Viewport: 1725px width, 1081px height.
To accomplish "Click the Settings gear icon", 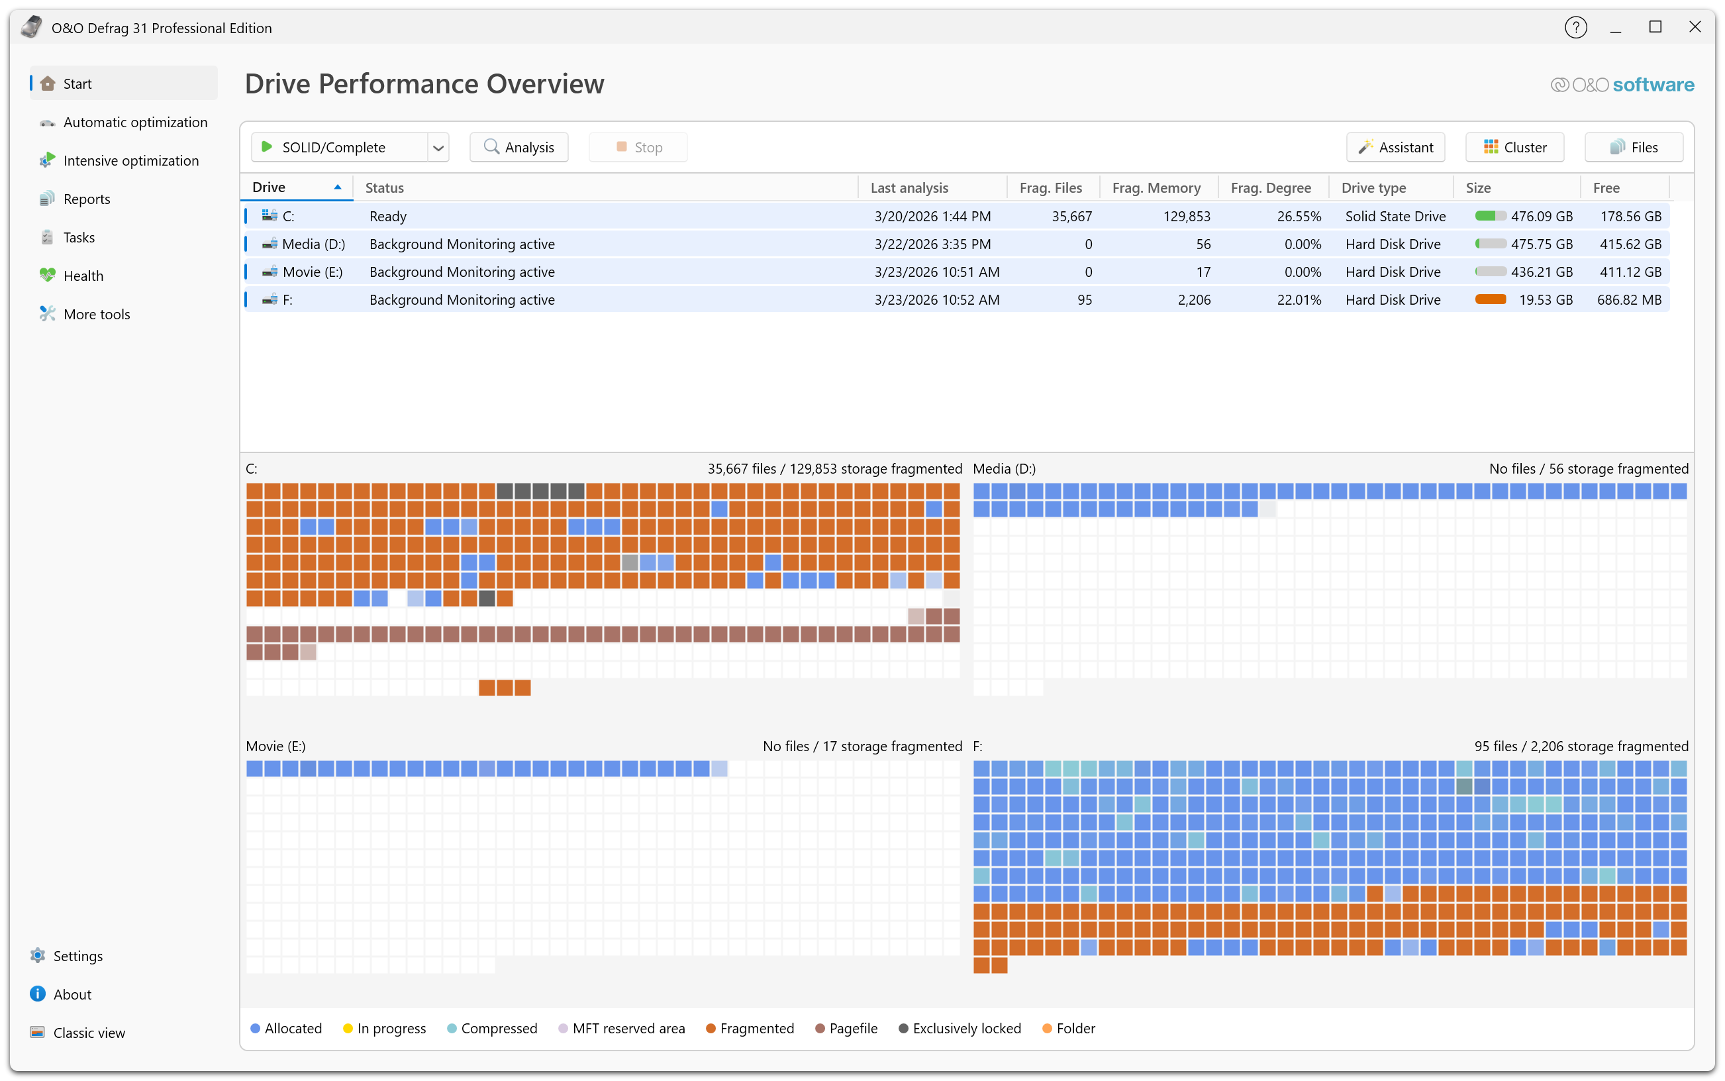I will click(x=37, y=956).
